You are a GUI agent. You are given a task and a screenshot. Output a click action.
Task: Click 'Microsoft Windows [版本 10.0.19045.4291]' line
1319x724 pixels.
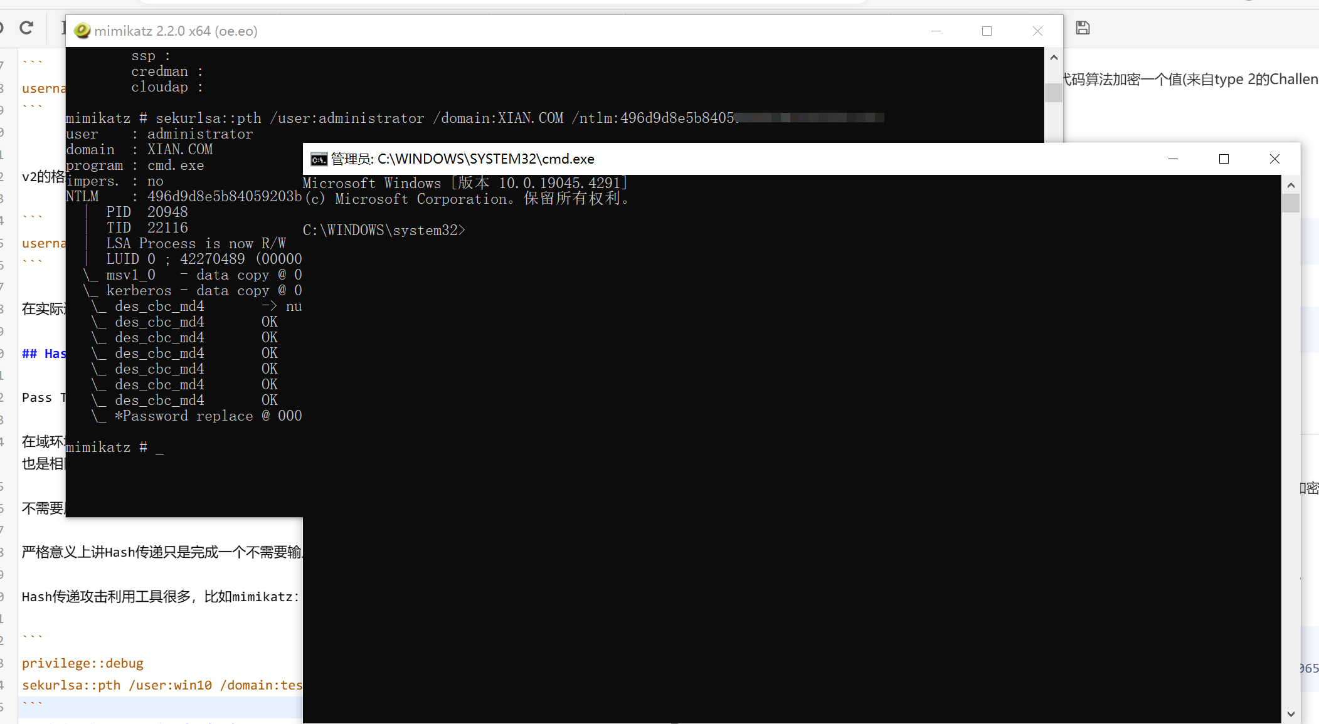click(465, 183)
